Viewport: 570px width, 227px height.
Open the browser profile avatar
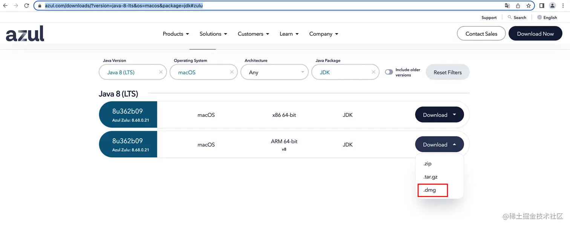click(x=552, y=6)
